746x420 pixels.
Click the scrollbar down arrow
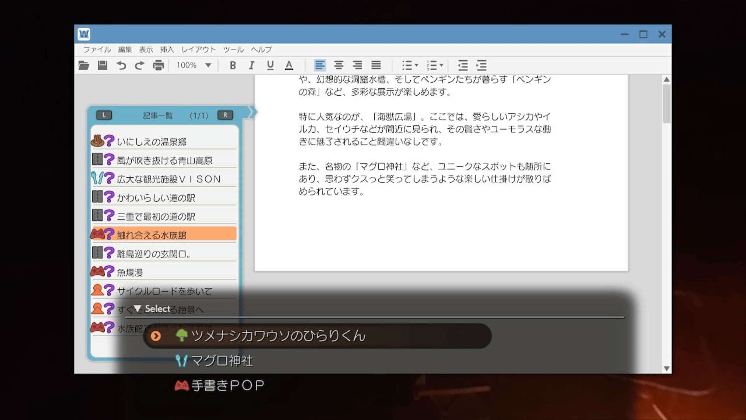(666, 368)
